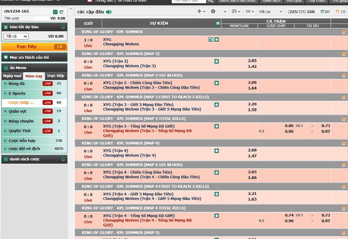
Task: Open 'Mục ưa thích của tôi' favorites
Action: click(x=34, y=57)
